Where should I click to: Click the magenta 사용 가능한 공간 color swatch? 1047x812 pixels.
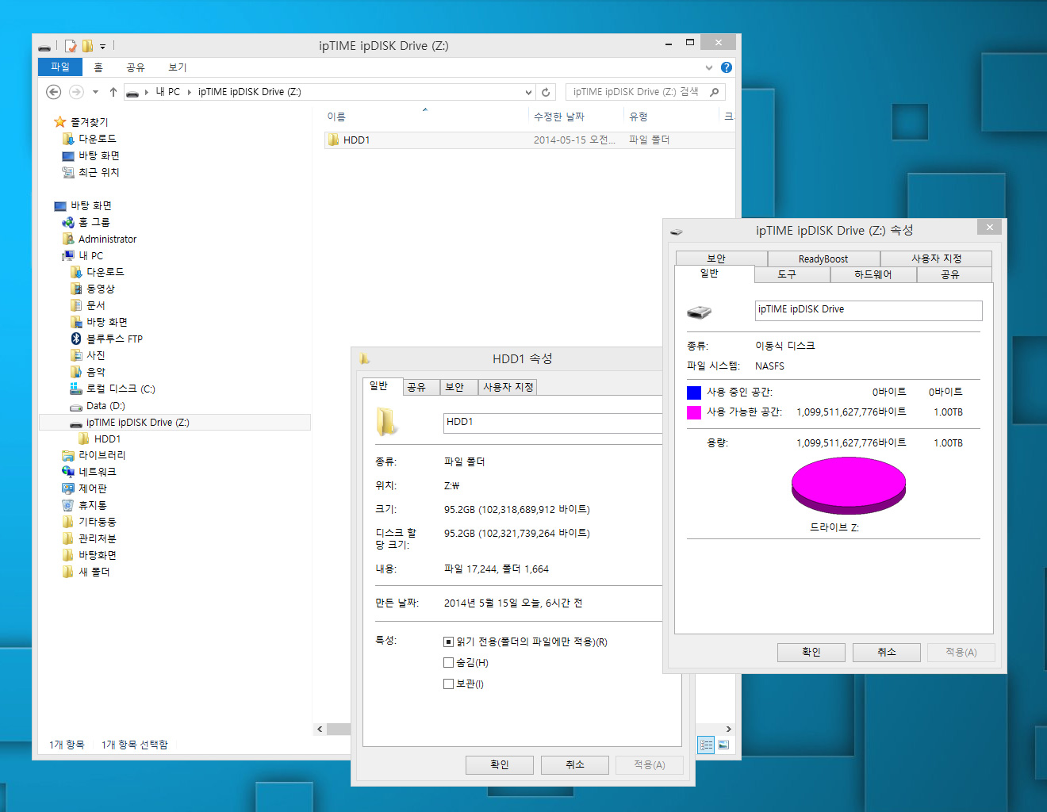(694, 412)
